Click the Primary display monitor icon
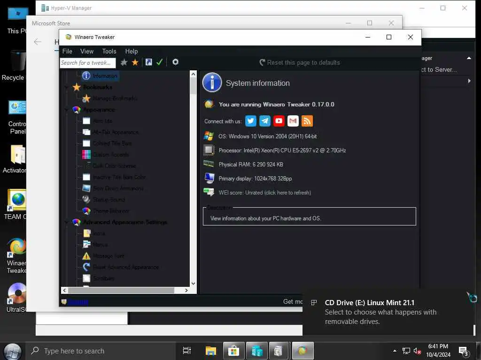 pyautogui.click(x=209, y=178)
